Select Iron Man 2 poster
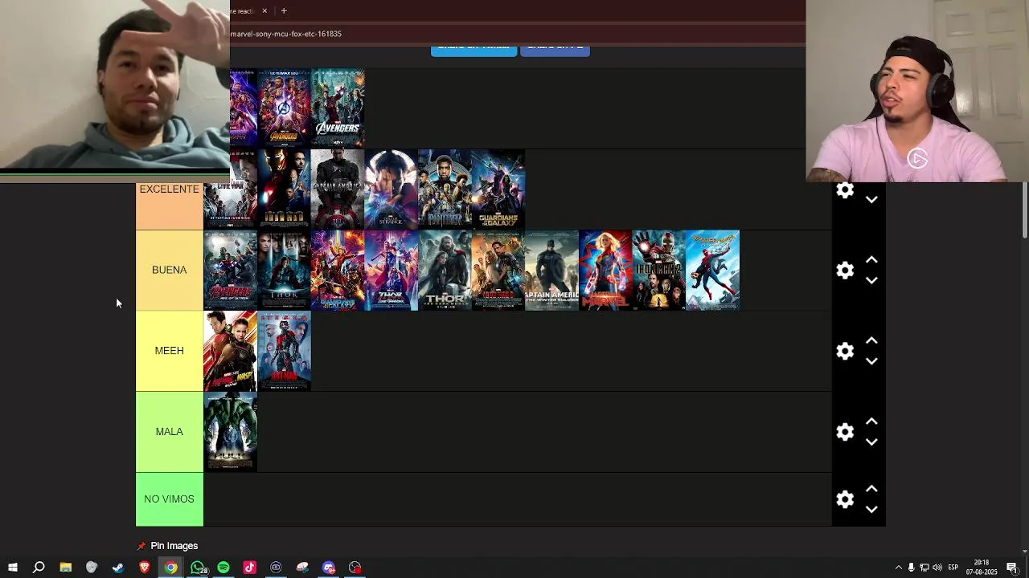 (x=659, y=271)
